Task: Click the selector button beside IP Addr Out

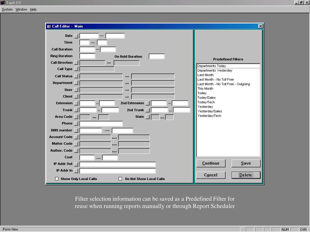Action: (x=76, y=164)
